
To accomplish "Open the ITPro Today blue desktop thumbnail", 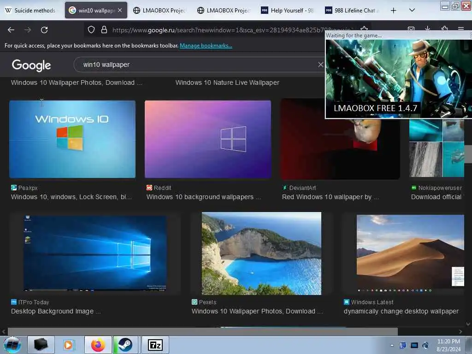I will coord(95,253).
